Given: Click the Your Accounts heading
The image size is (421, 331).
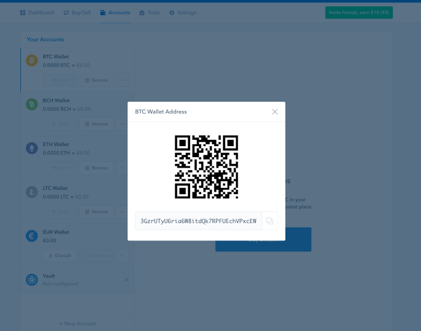Looking at the screenshot, I should click(46, 39).
